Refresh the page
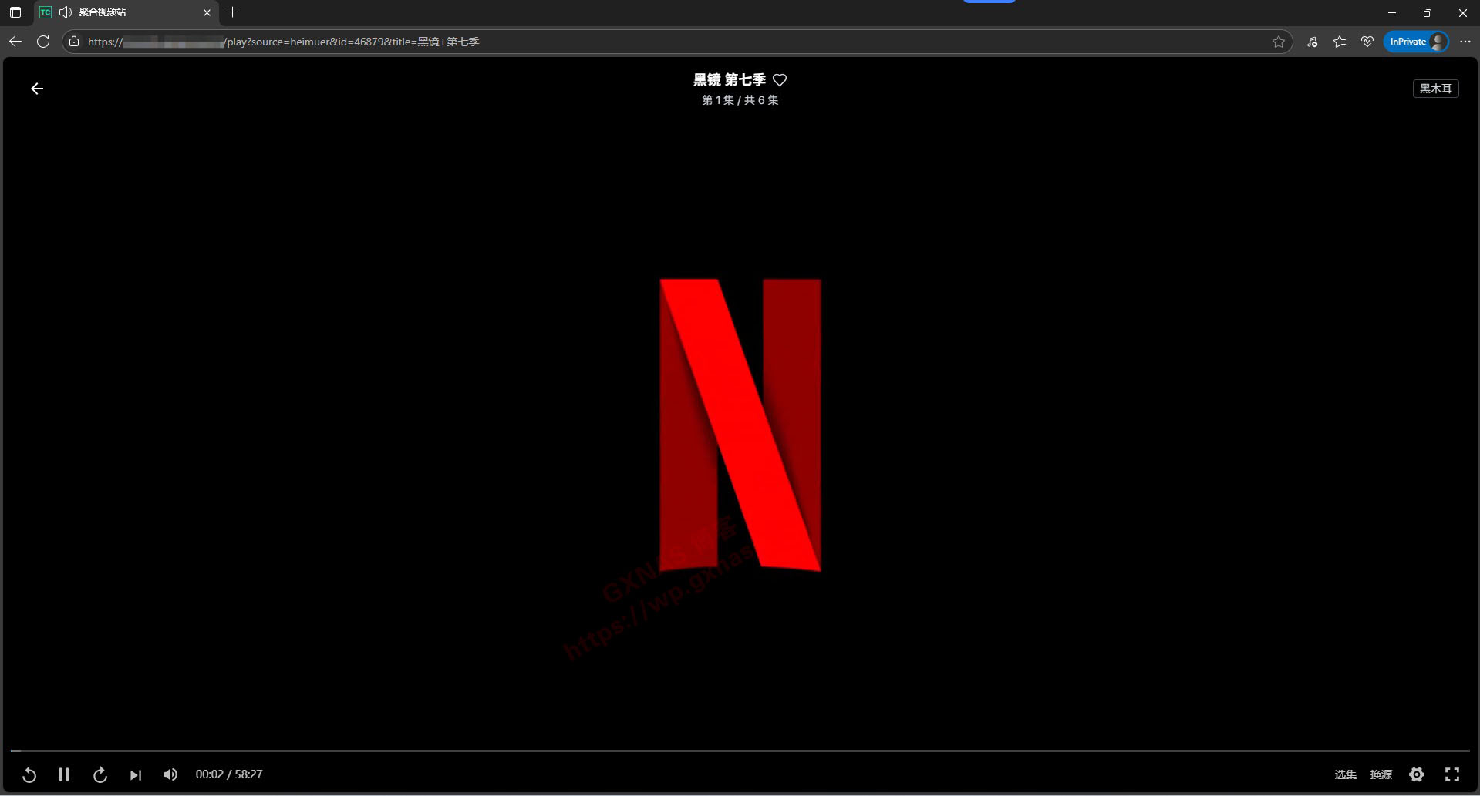The image size is (1480, 796). point(43,42)
